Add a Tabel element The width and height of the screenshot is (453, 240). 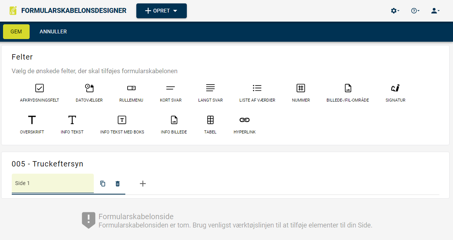click(210, 125)
